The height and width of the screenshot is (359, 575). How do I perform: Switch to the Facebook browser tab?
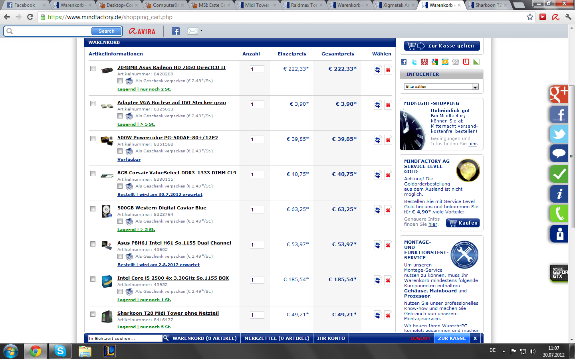tap(25, 5)
